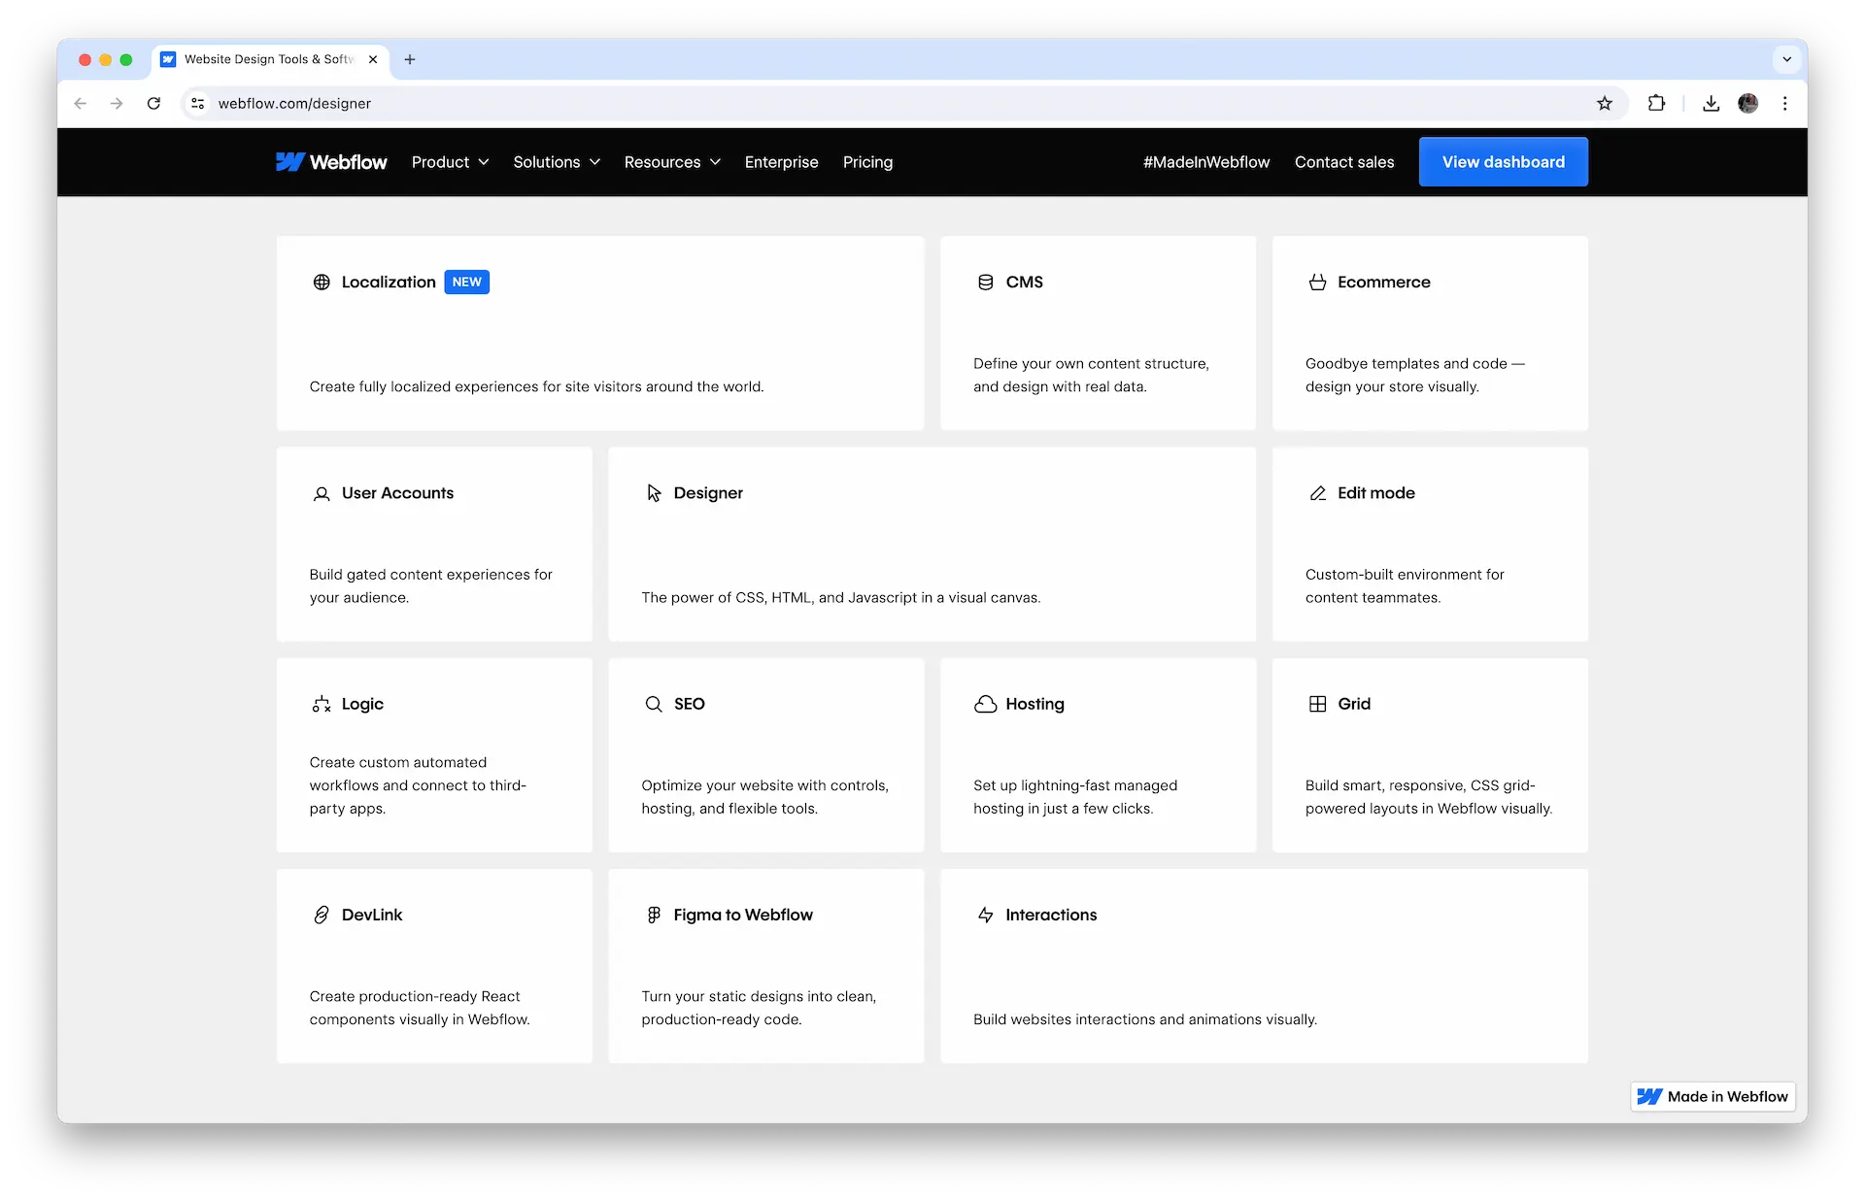Open the User Accounts card title

coord(398,493)
